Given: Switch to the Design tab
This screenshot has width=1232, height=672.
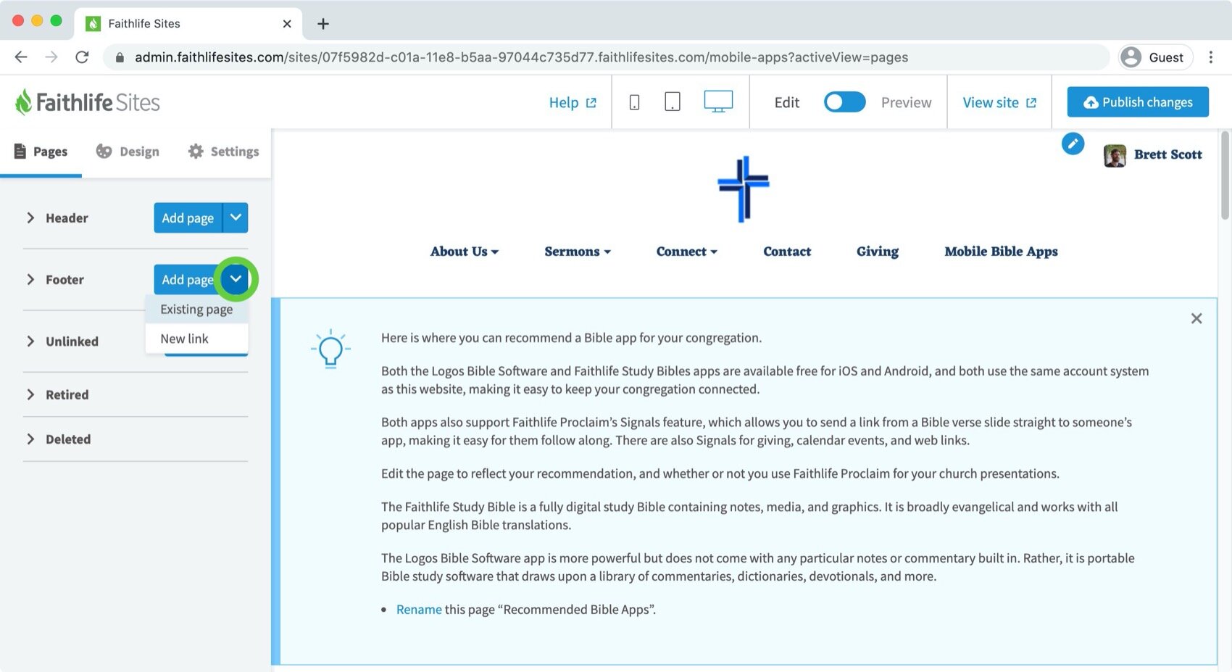Looking at the screenshot, I should coord(128,152).
